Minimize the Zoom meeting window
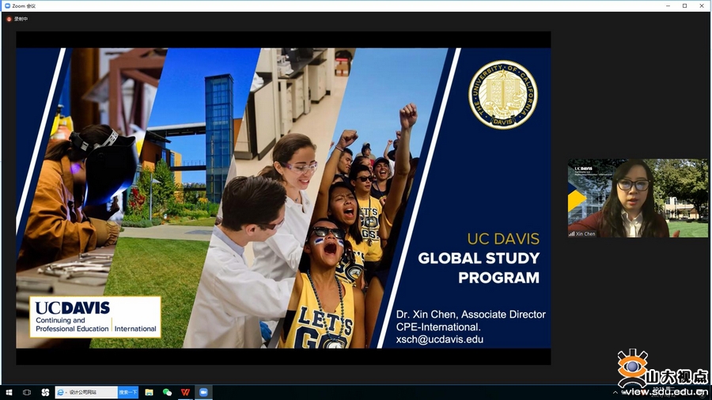Screen dimensions: 712x400 pos(668,6)
